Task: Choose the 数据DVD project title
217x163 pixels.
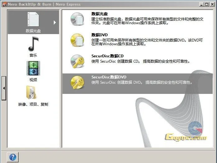Action: pos(99,35)
